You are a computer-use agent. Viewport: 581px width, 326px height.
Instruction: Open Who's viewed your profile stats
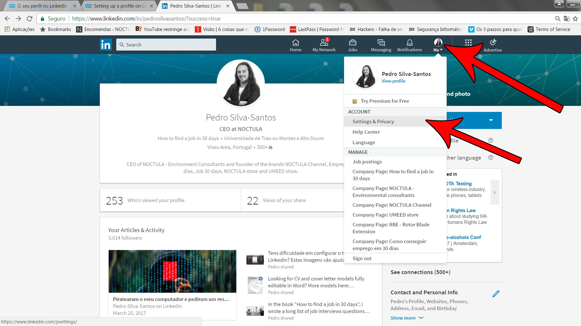170,200
